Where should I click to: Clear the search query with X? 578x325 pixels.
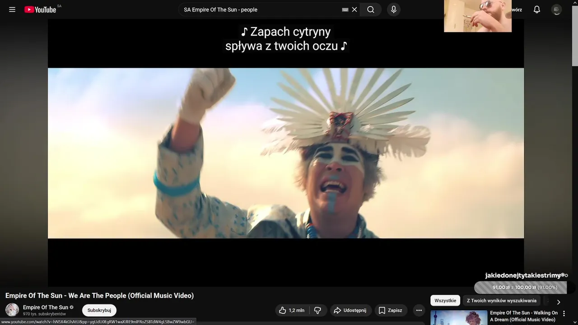[x=354, y=9]
